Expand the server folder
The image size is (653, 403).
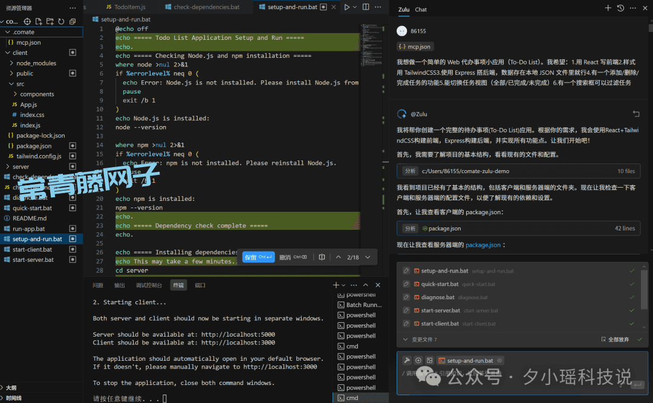(7, 167)
